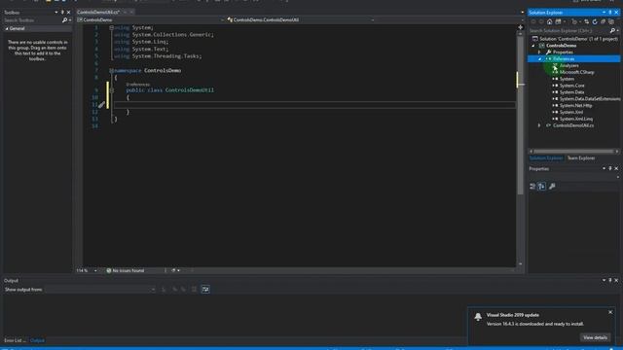
Task: Expand the Properties node in Solution Explorer
Action: (539, 52)
